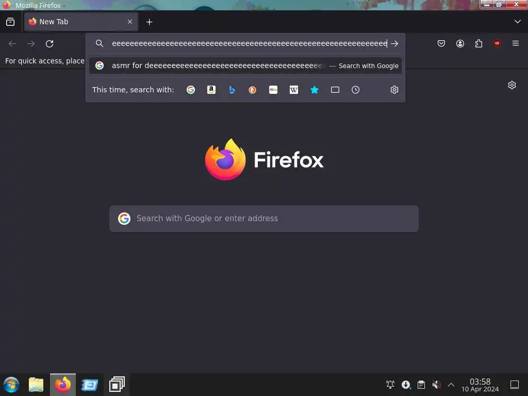
Task: Search this time with Google
Action: click(191, 90)
